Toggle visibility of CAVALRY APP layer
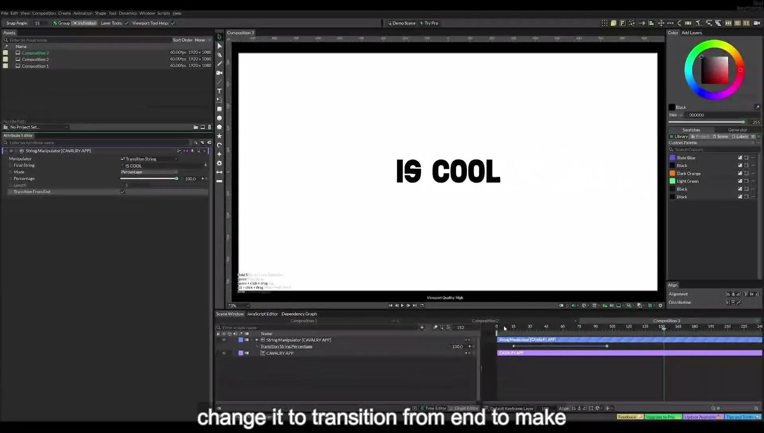This screenshot has height=433, width=764. coord(224,353)
